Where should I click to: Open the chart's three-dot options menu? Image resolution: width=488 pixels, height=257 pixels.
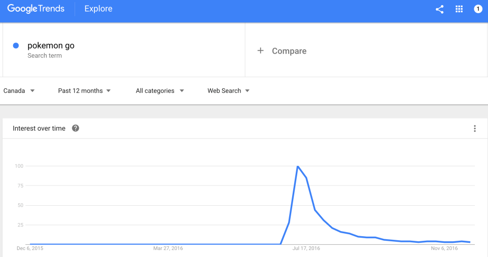[475, 129]
